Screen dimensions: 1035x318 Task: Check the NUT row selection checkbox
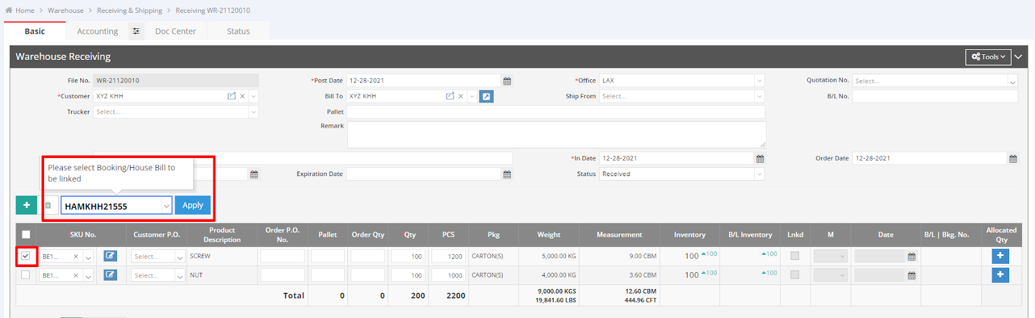26,275
